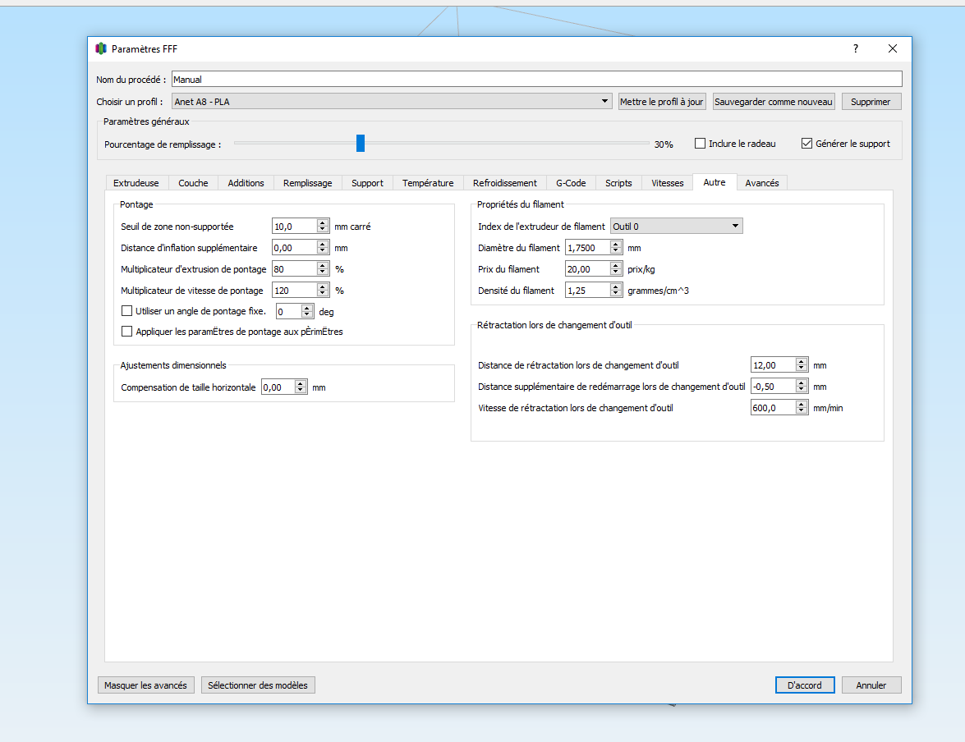The image size is (965, 742).
Task: Click in the Nom du procédé field
Action: tap(536, 79)
